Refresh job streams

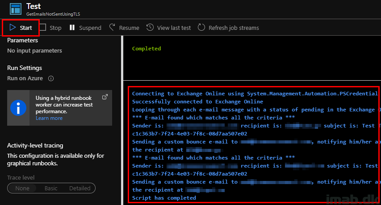(x=228, y=28)
